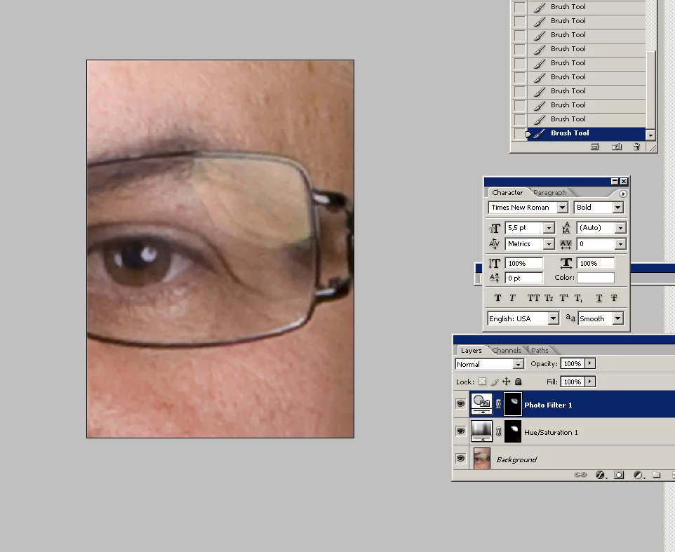Open the Bold font style dropdown

617,208
